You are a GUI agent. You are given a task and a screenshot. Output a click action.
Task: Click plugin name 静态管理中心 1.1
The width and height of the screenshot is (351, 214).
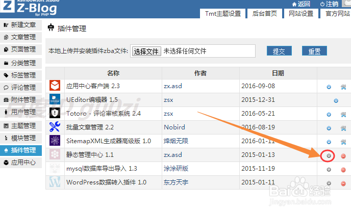point(90,155)
